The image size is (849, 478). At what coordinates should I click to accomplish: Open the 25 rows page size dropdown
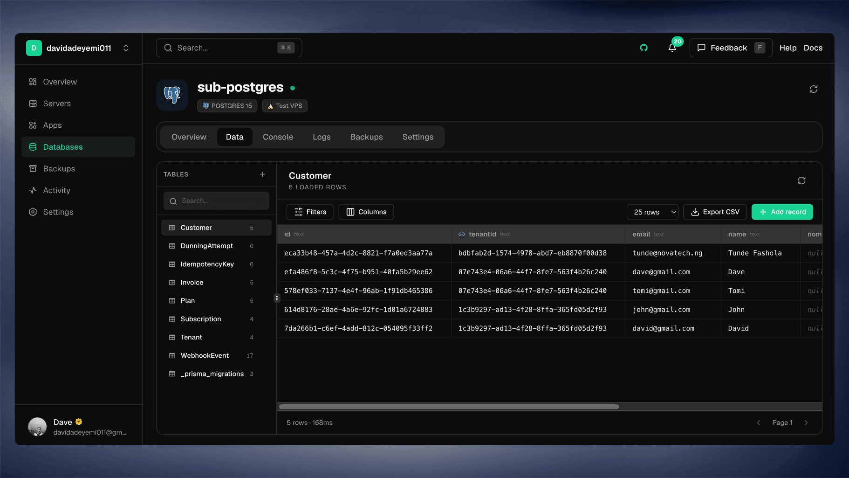click(x=652, y=212)
